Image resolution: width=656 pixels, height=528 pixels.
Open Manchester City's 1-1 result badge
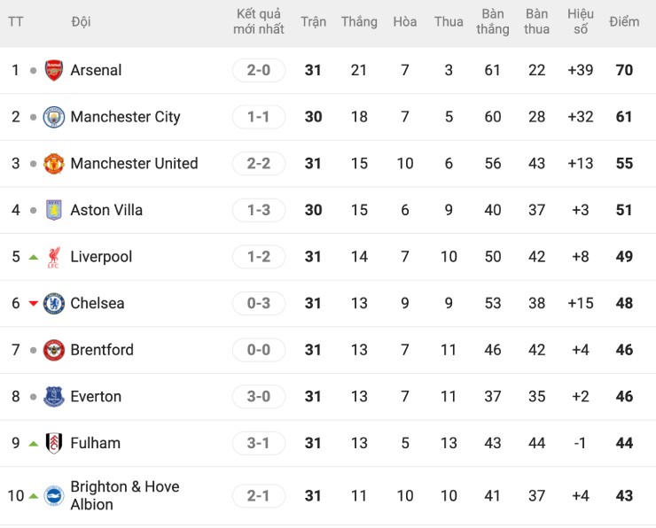(x=259, y=117)
